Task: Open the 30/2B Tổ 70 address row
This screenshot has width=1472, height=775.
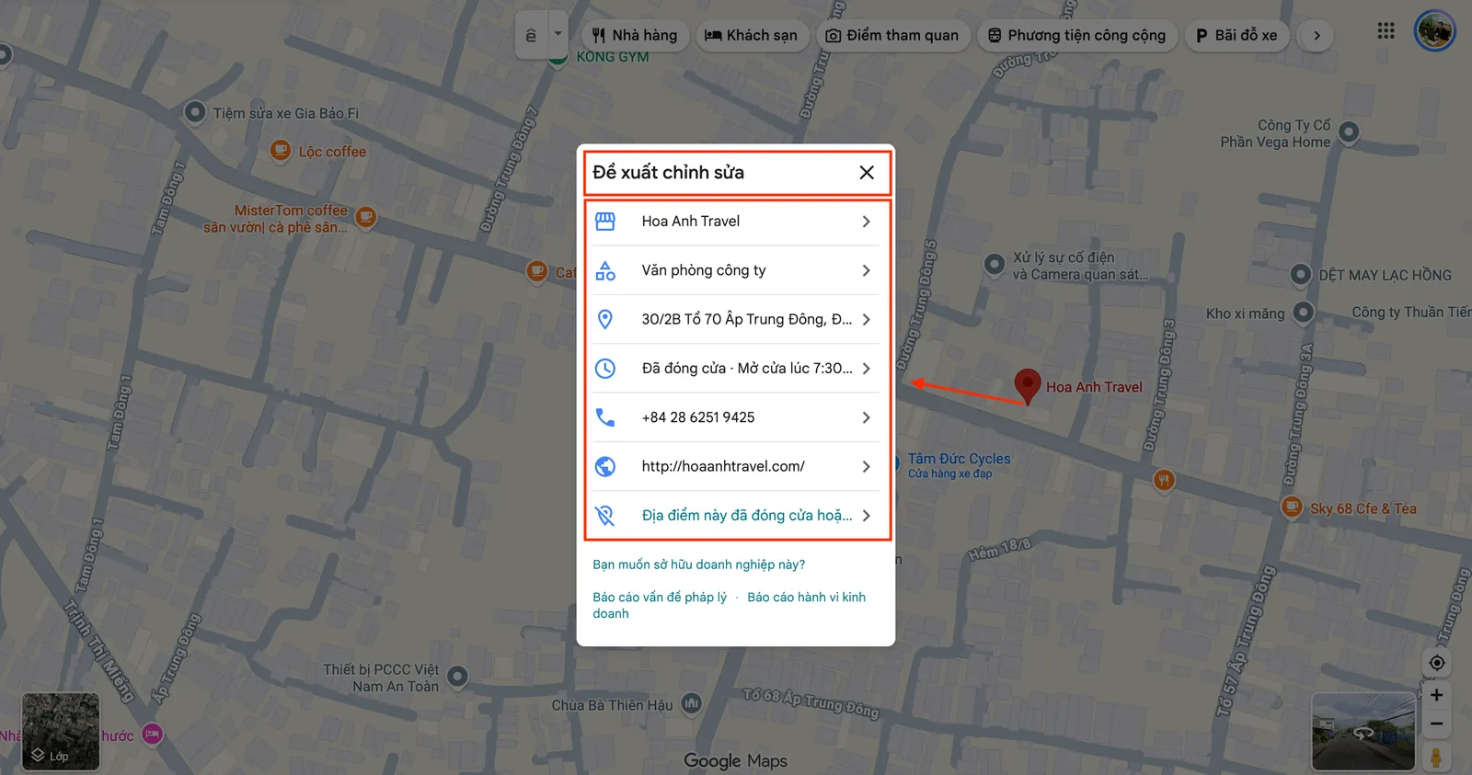Action: 735,319
